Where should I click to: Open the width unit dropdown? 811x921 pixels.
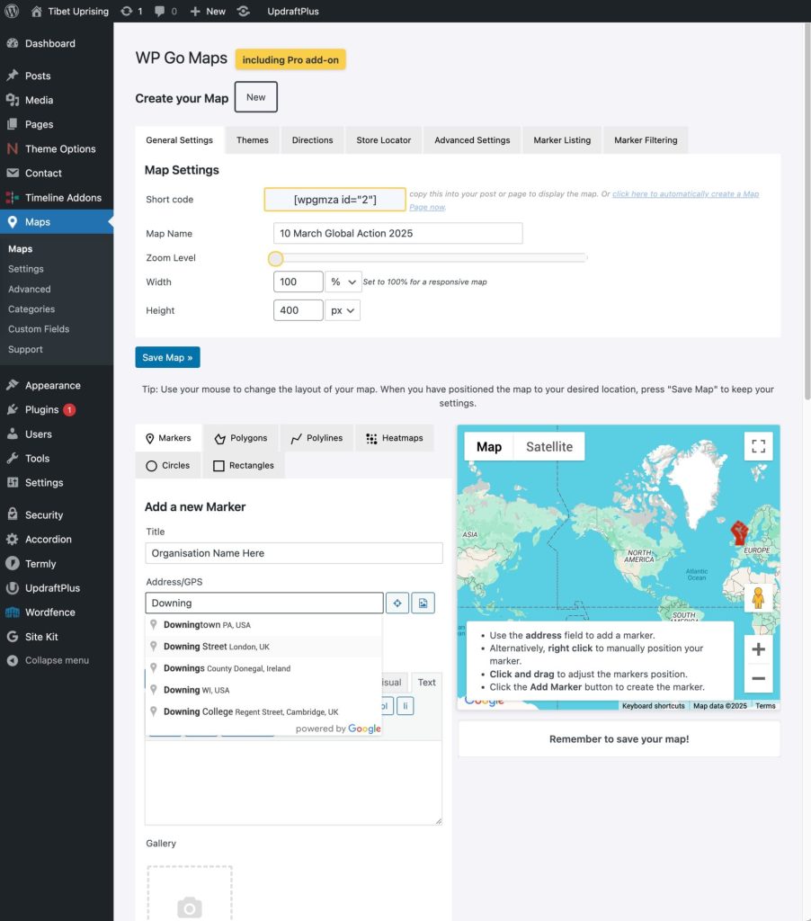click(343, 282)
